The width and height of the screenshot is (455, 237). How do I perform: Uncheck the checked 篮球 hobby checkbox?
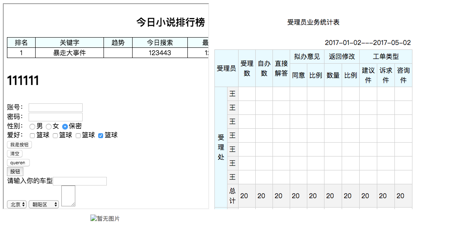tap(101, 136)
